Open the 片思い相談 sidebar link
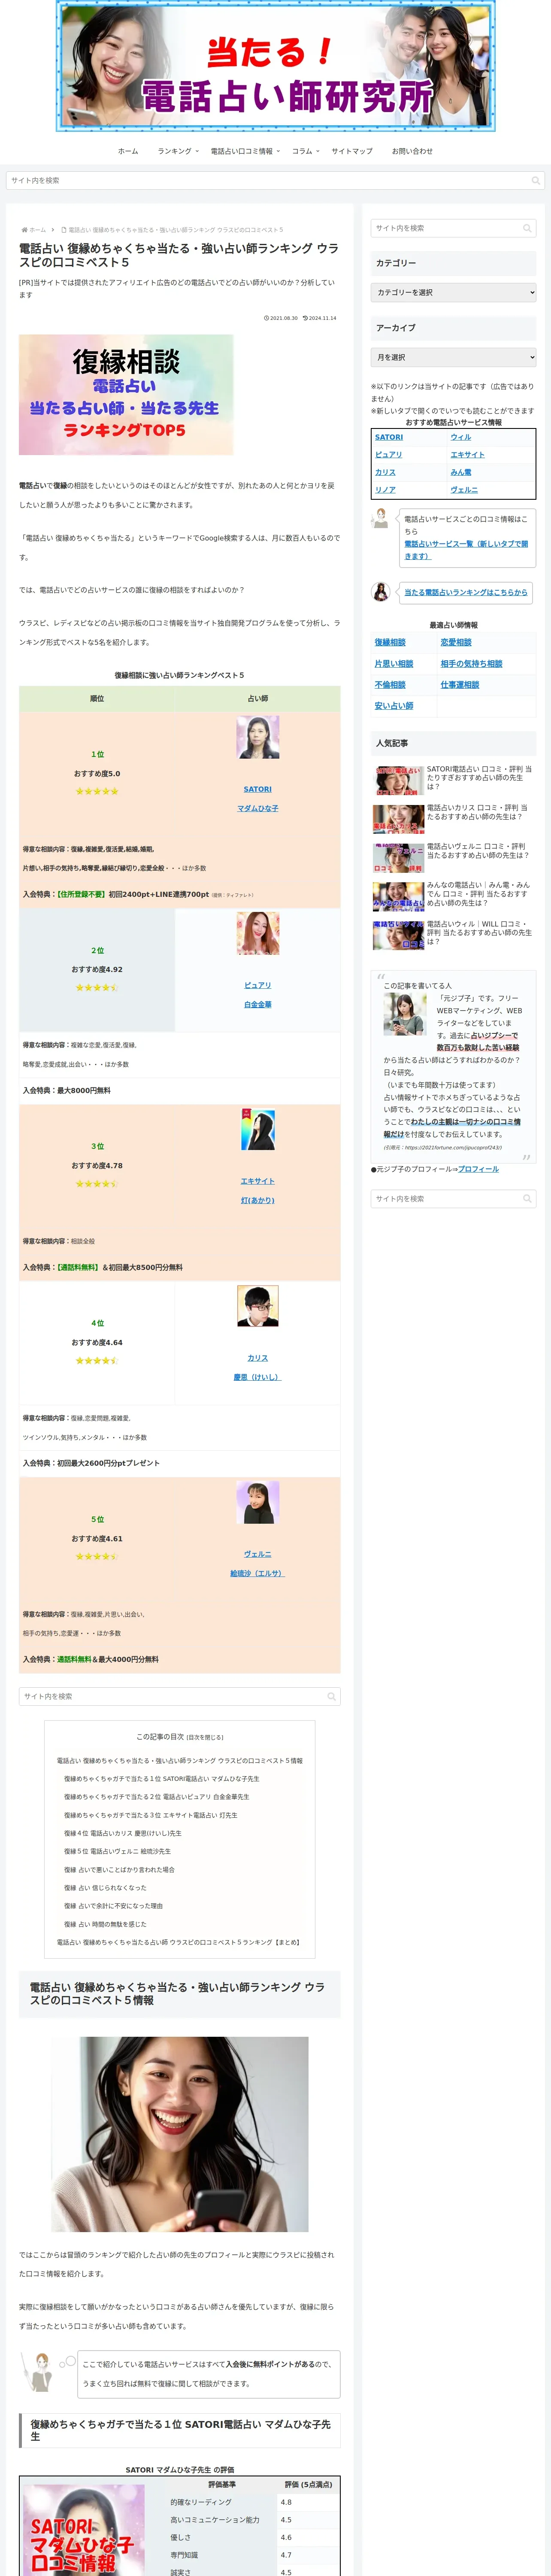551x2576 pixels. (x=394, y=664)
